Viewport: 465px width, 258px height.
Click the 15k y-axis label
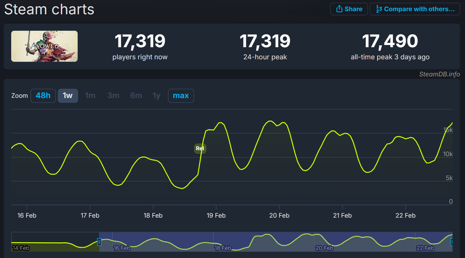coord(448,130)
